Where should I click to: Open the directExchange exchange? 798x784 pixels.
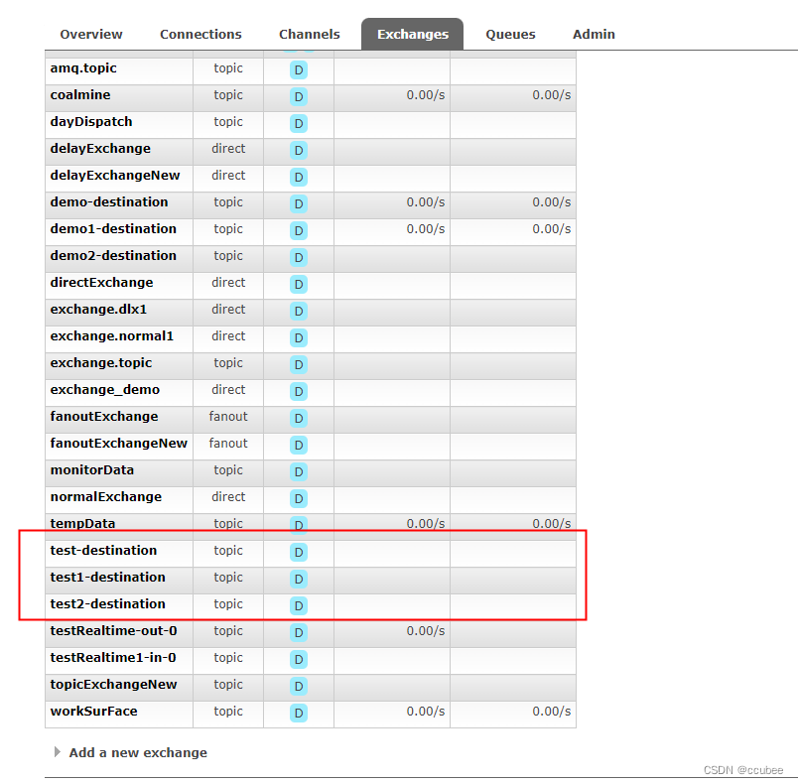101,283
